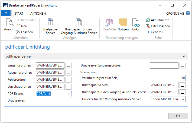The width and height of the screenshot is (192, 123).
Task: Collapse the pdfPaper Server section
Action: point(184,56)
